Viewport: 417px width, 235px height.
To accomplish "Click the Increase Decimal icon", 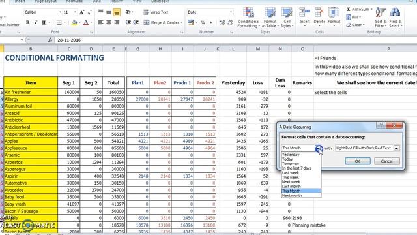I will [x=222, y=22].
